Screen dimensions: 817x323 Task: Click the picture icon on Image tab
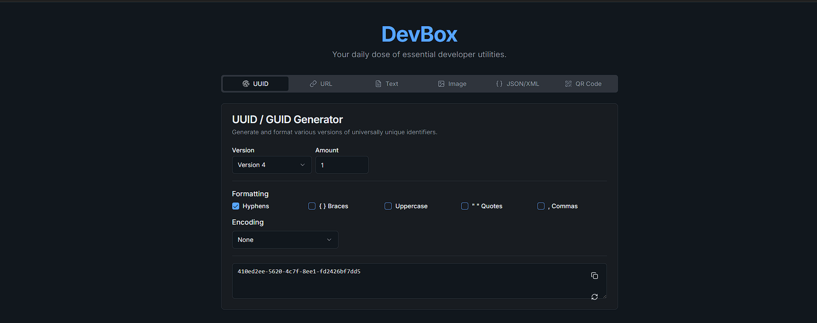tap(441, 84)
